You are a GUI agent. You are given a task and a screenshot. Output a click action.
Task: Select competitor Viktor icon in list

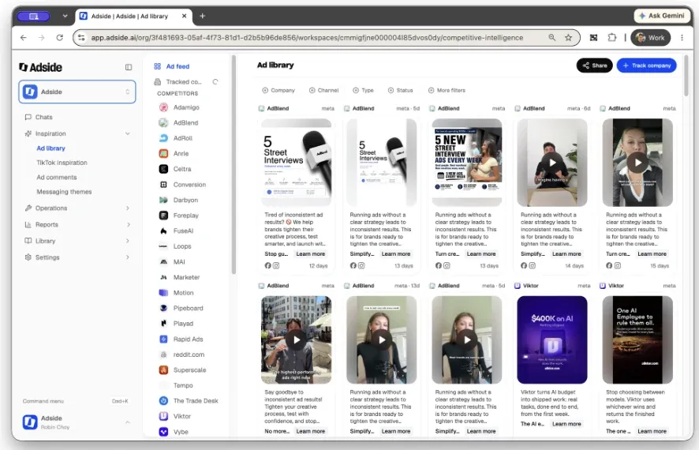point(163,417)
